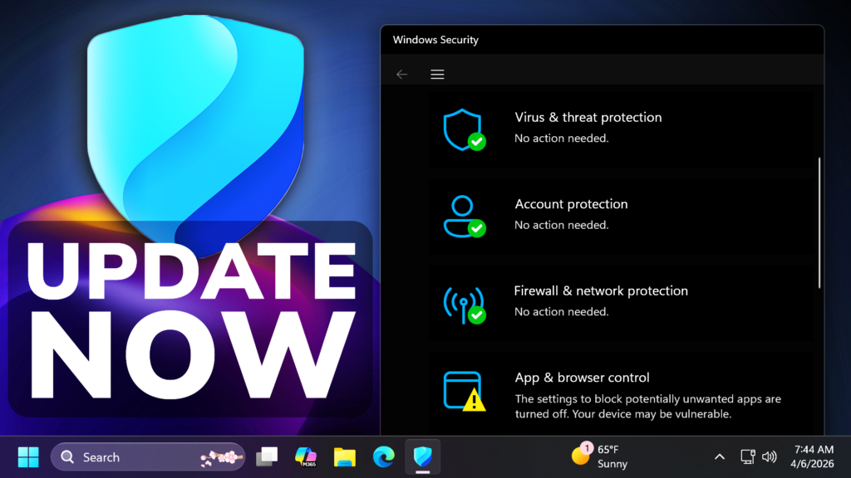Screen dimensions: 851x478
Task: Select the Account protection heading
Action: coord(571,204)
